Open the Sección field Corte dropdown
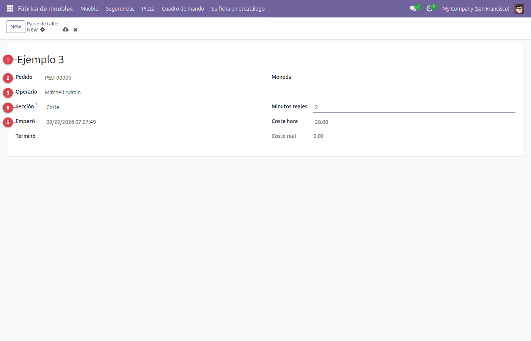531x341 pixels. [152, 107]
